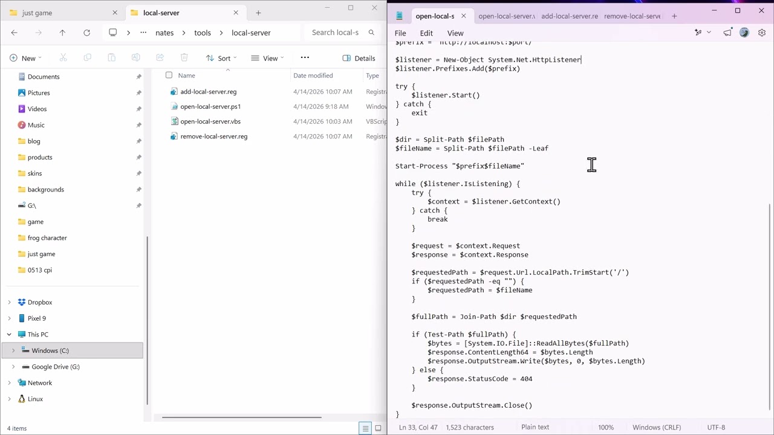Go up one folder level in Explorer
Image resolution: width=774 pixels, height=435 pixels.
(62, 33)
